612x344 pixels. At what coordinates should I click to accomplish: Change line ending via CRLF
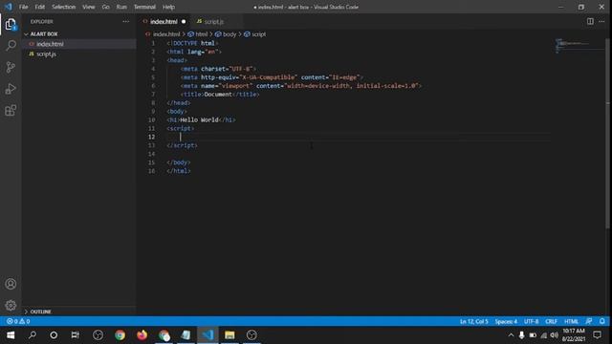(551, 321)
